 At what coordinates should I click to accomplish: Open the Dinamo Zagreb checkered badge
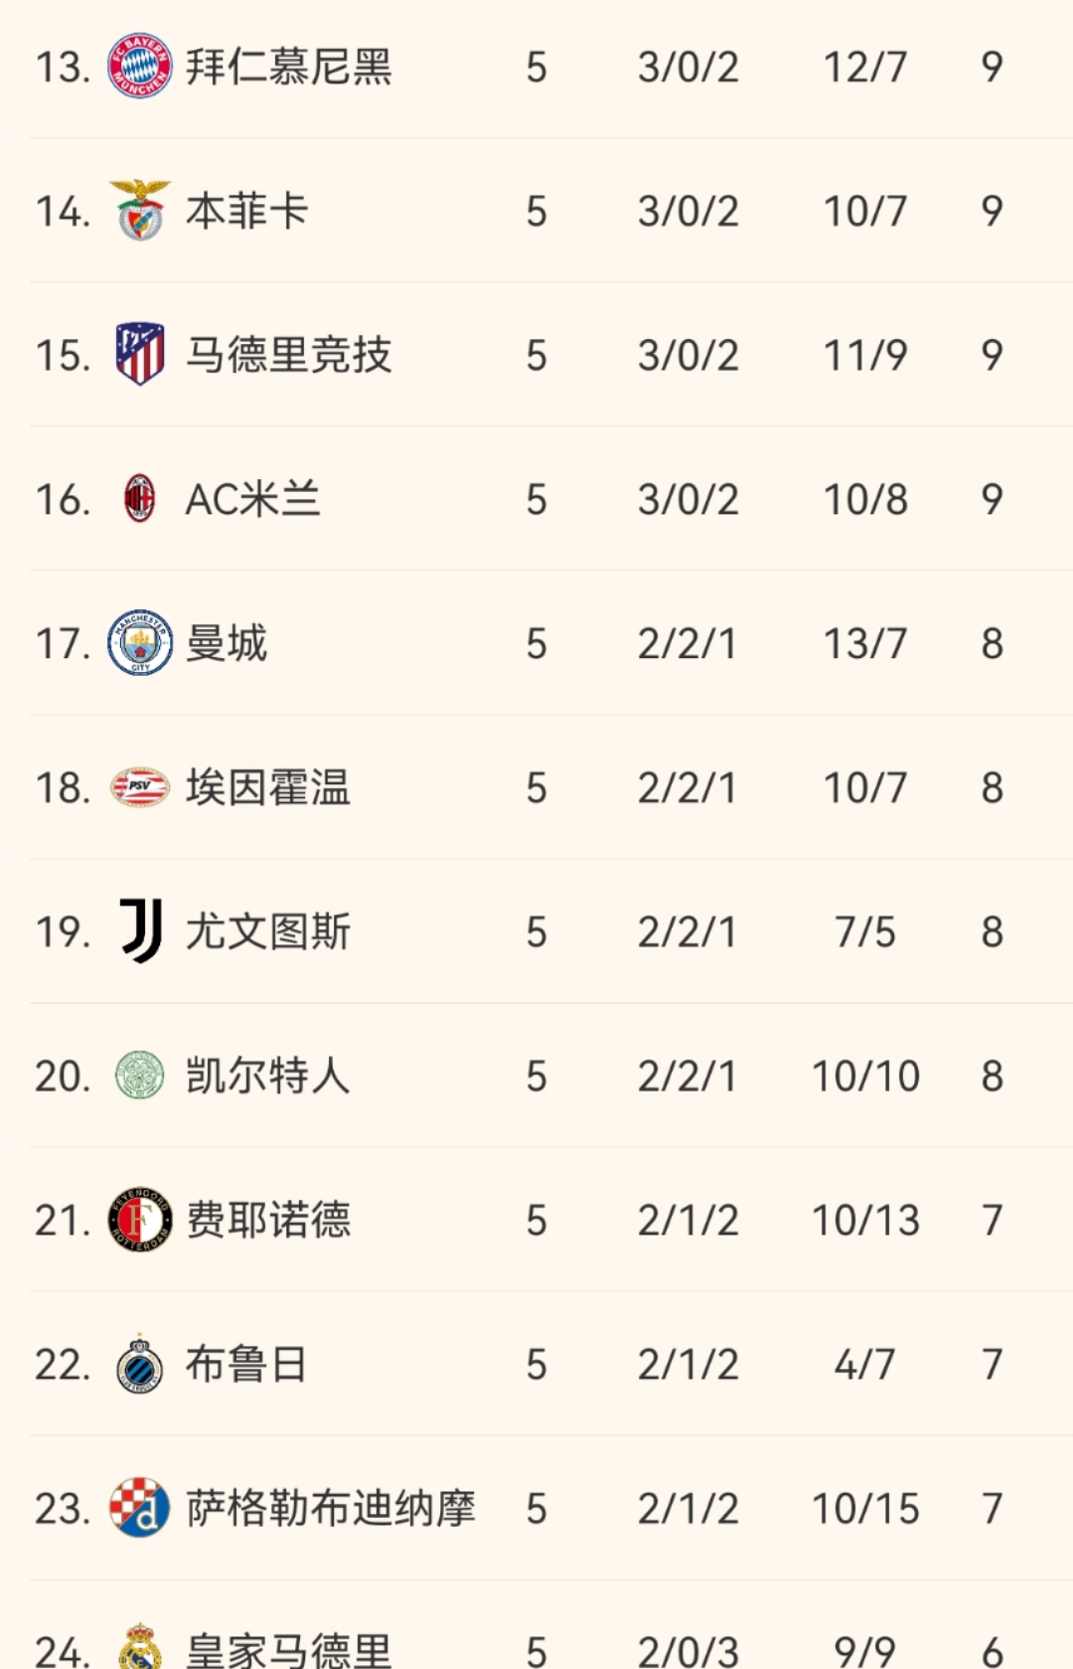[140, 1508]
